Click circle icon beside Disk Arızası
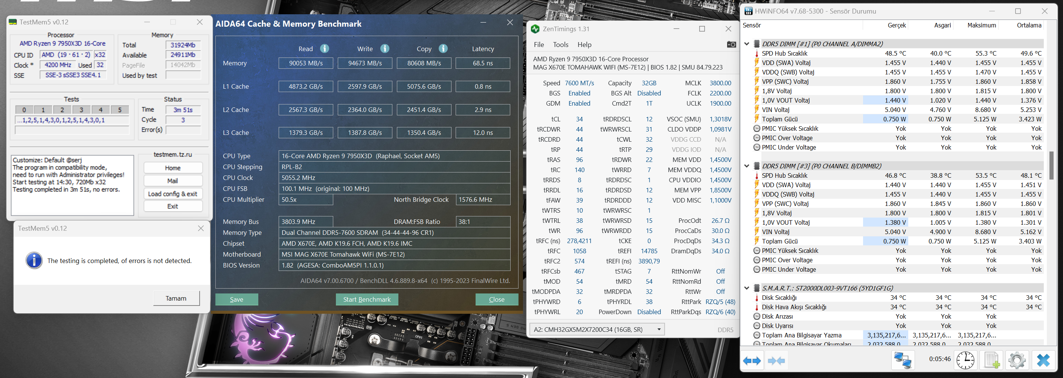1063x378 pixels. [757, 317]
